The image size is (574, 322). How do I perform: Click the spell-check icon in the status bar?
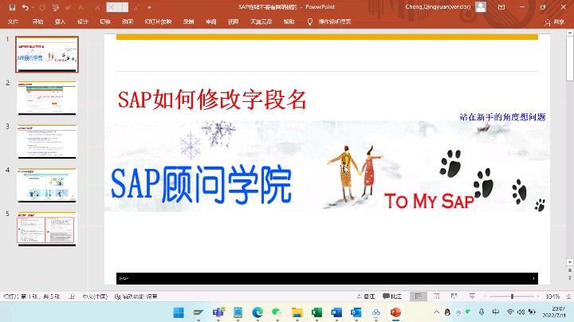[72, 296]
